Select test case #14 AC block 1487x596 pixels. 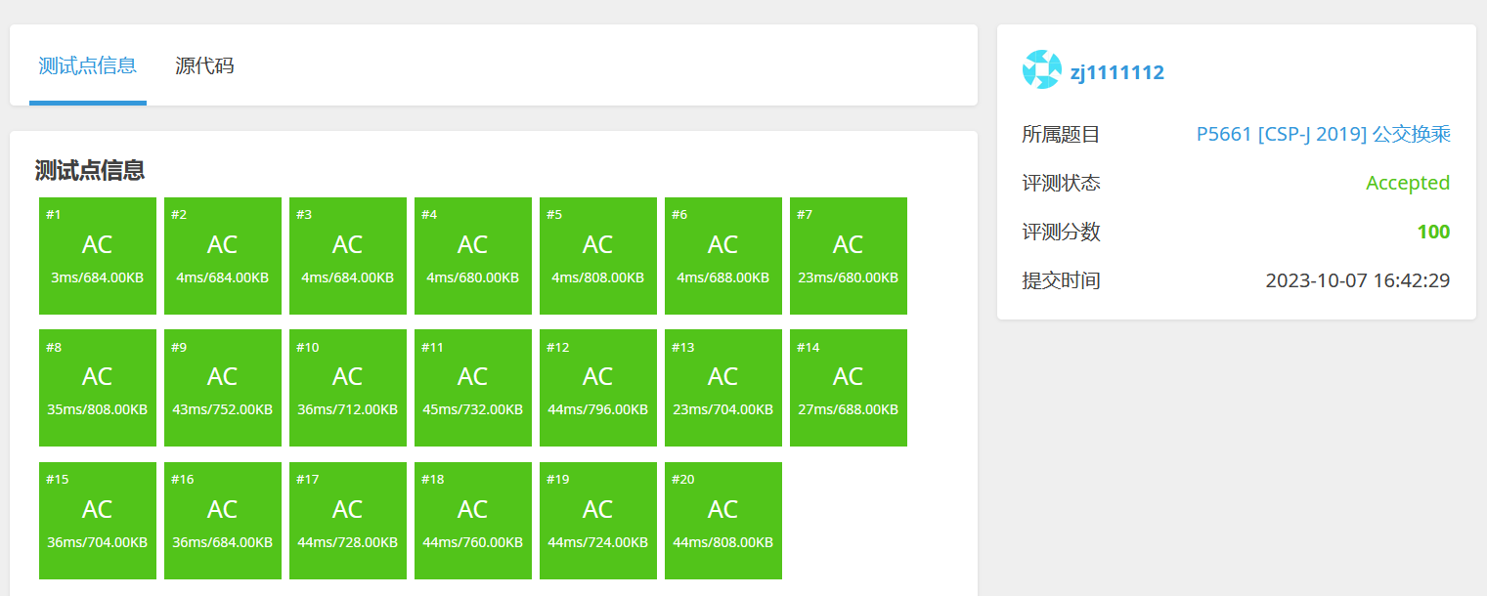849,388
